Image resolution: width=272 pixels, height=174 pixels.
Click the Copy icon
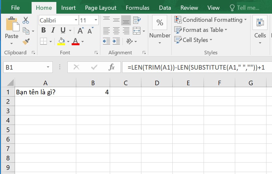26,31
